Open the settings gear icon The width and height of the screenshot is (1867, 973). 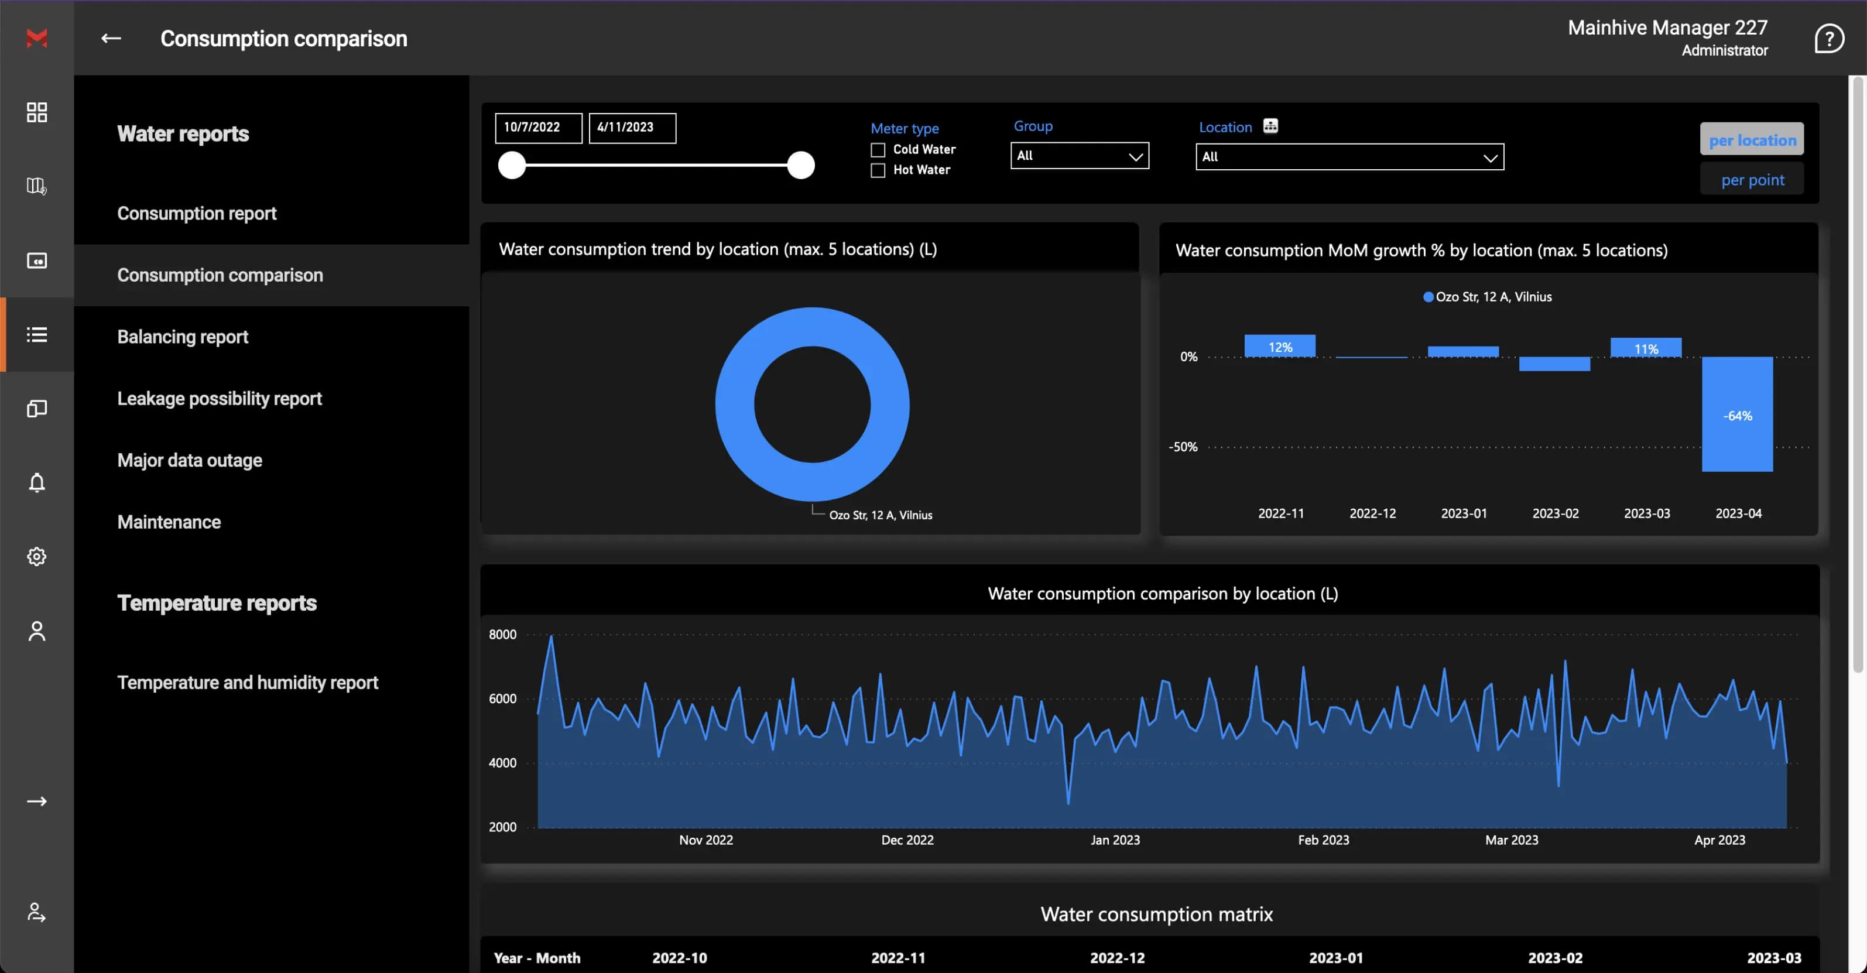tap(36, 556)
